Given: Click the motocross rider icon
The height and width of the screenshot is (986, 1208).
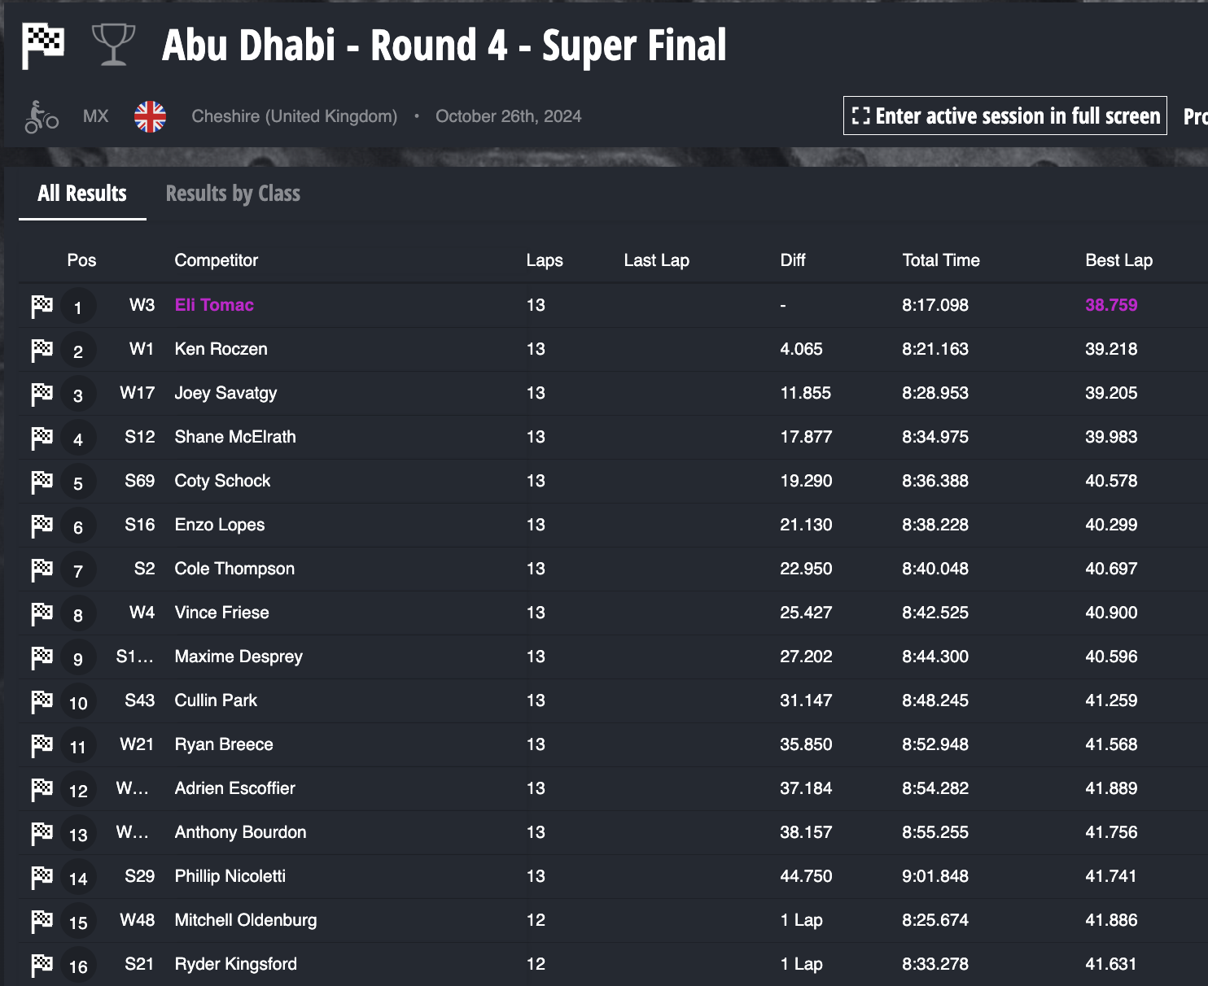Looking at the screenshot, I should tap(41, 116).
